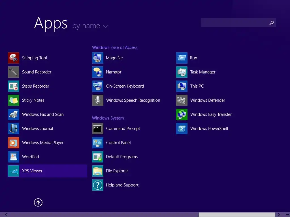Launch the Task Manager icon
This screenshot has height=217, width=290.
[182, 72]
